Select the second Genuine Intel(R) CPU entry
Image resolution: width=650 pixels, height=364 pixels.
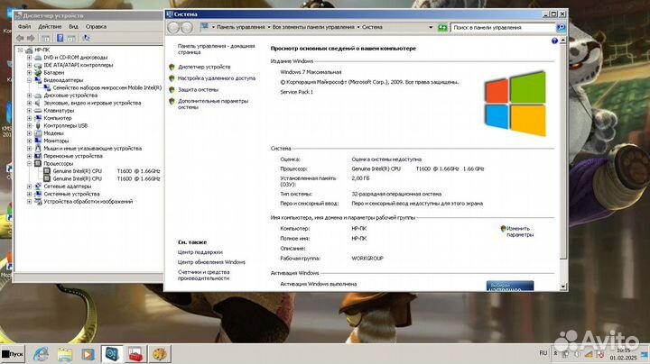tap(107, 178)
